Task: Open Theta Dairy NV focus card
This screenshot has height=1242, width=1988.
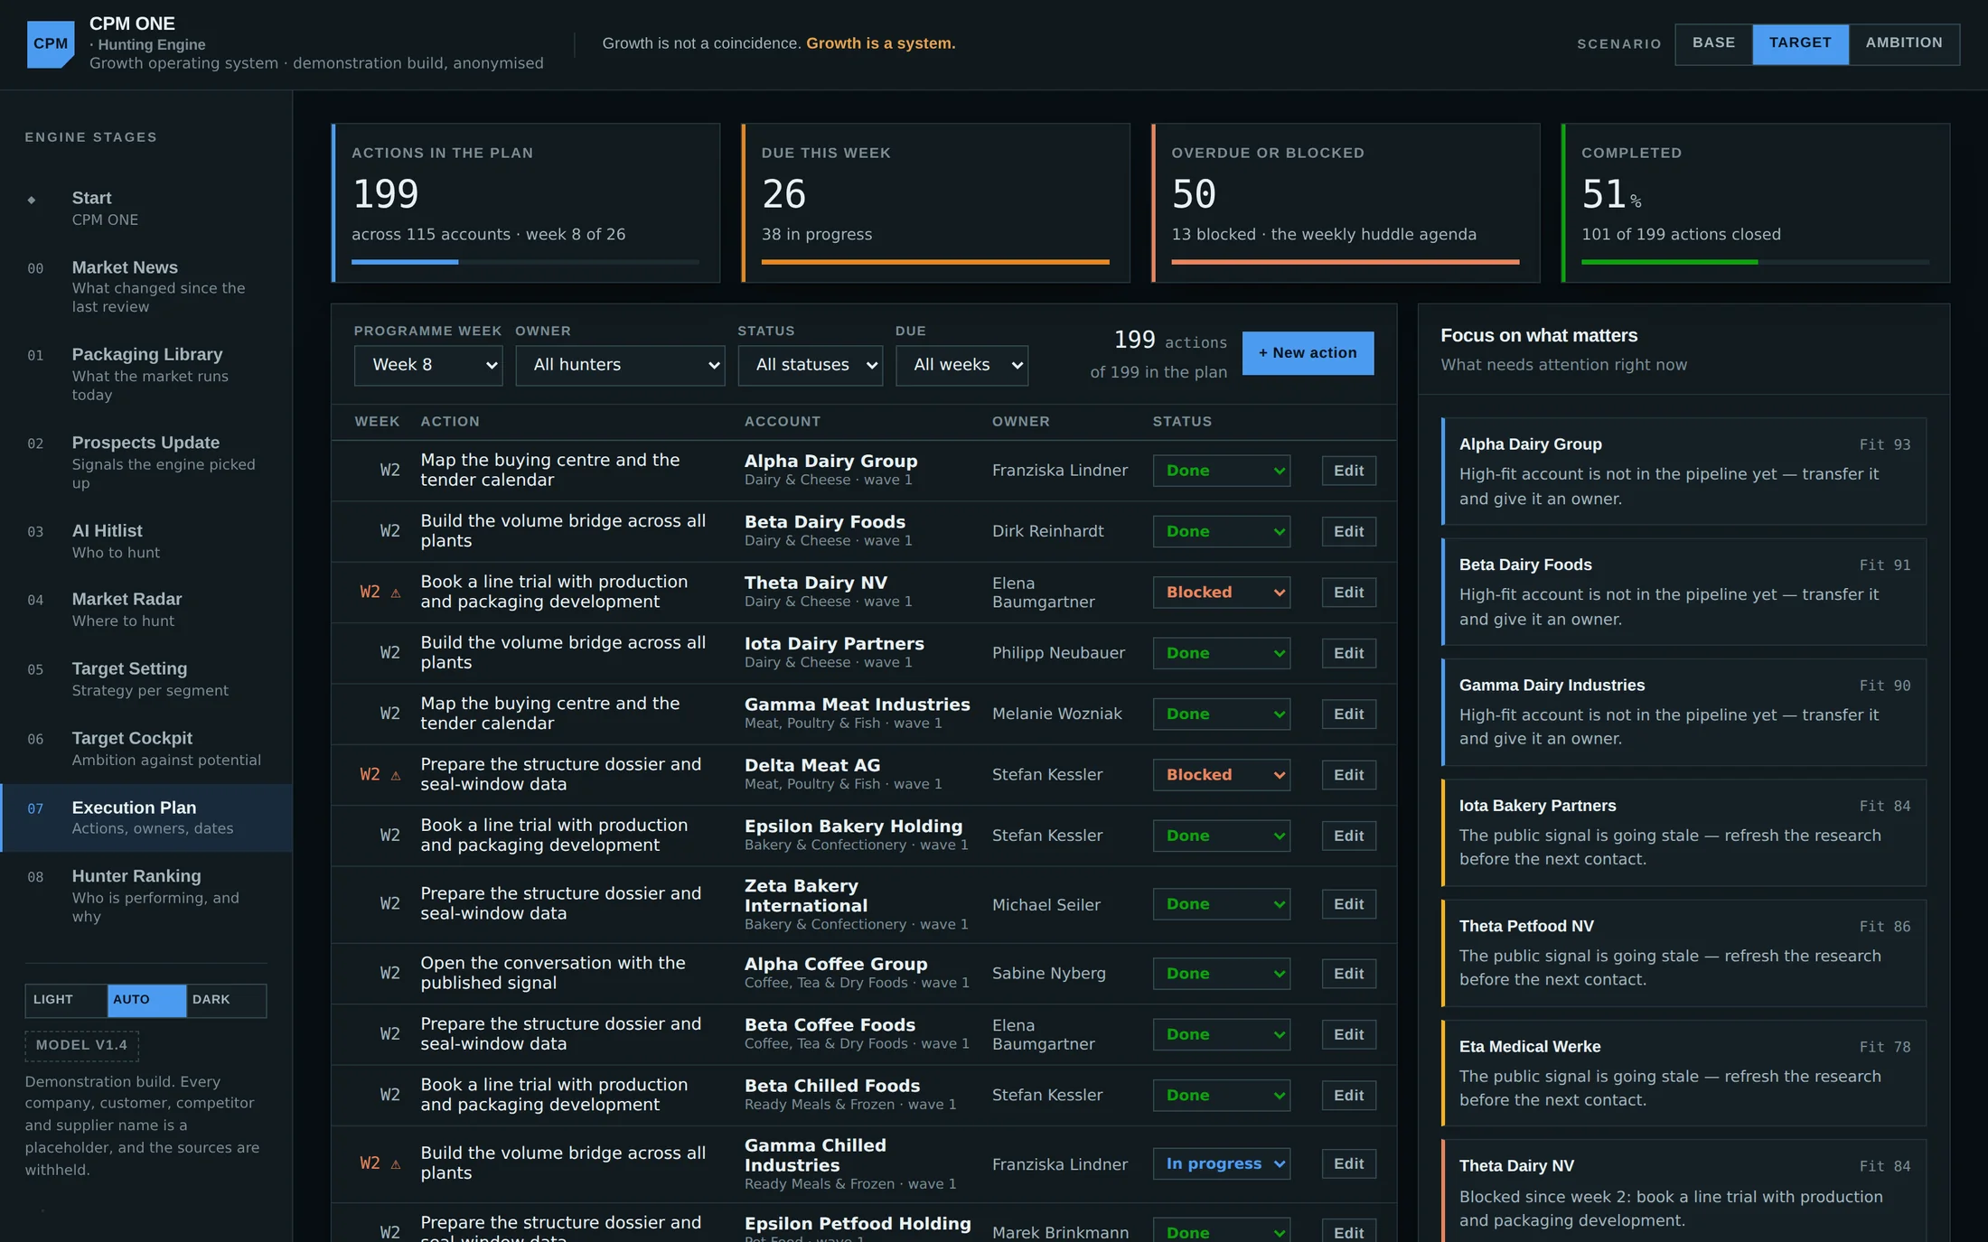Action: [x=1683, y=1192]
